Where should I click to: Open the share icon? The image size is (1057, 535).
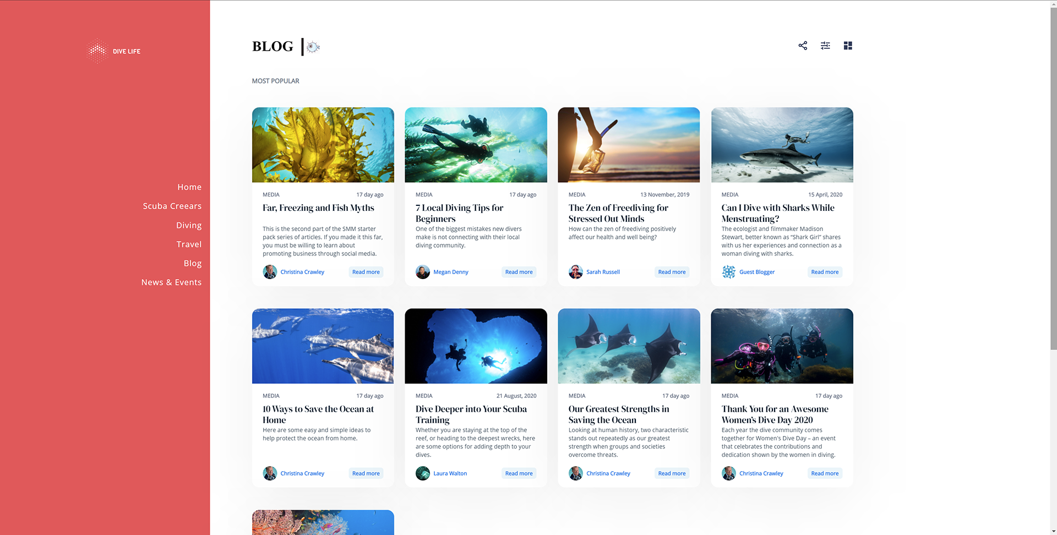click(x=803, y=46)
